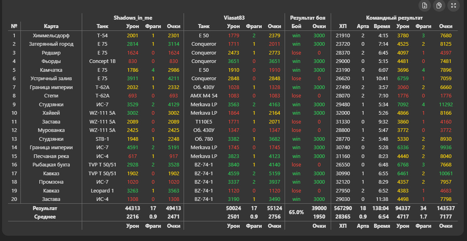
Task: Select the Хайвей map cell
Action: click(51, 113)
